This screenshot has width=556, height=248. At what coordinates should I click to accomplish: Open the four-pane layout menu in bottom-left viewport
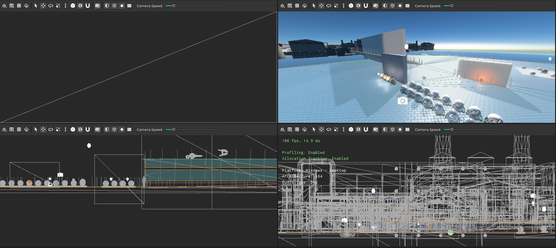pos(19,130)
